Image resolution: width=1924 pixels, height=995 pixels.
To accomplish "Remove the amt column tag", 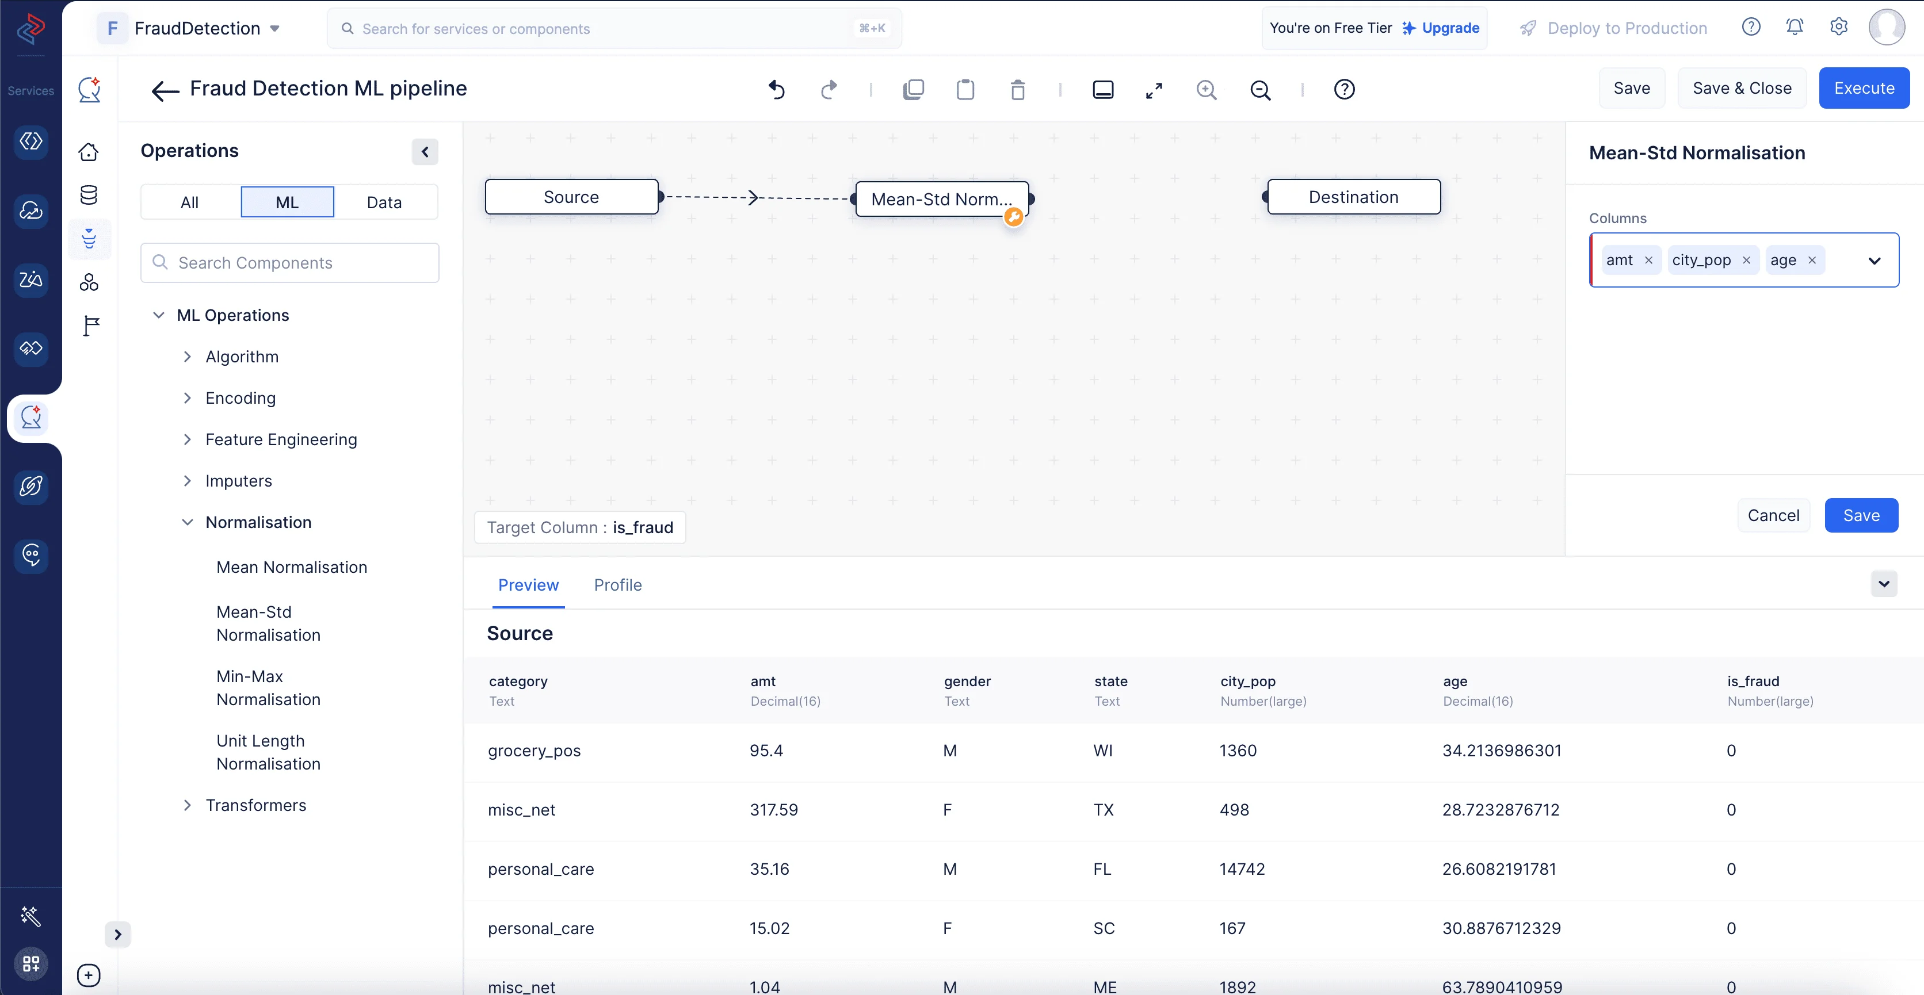I will [x=1648, y=261].
